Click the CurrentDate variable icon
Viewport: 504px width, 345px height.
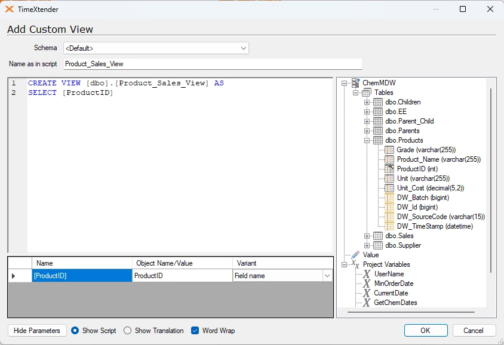coord(367,293)
